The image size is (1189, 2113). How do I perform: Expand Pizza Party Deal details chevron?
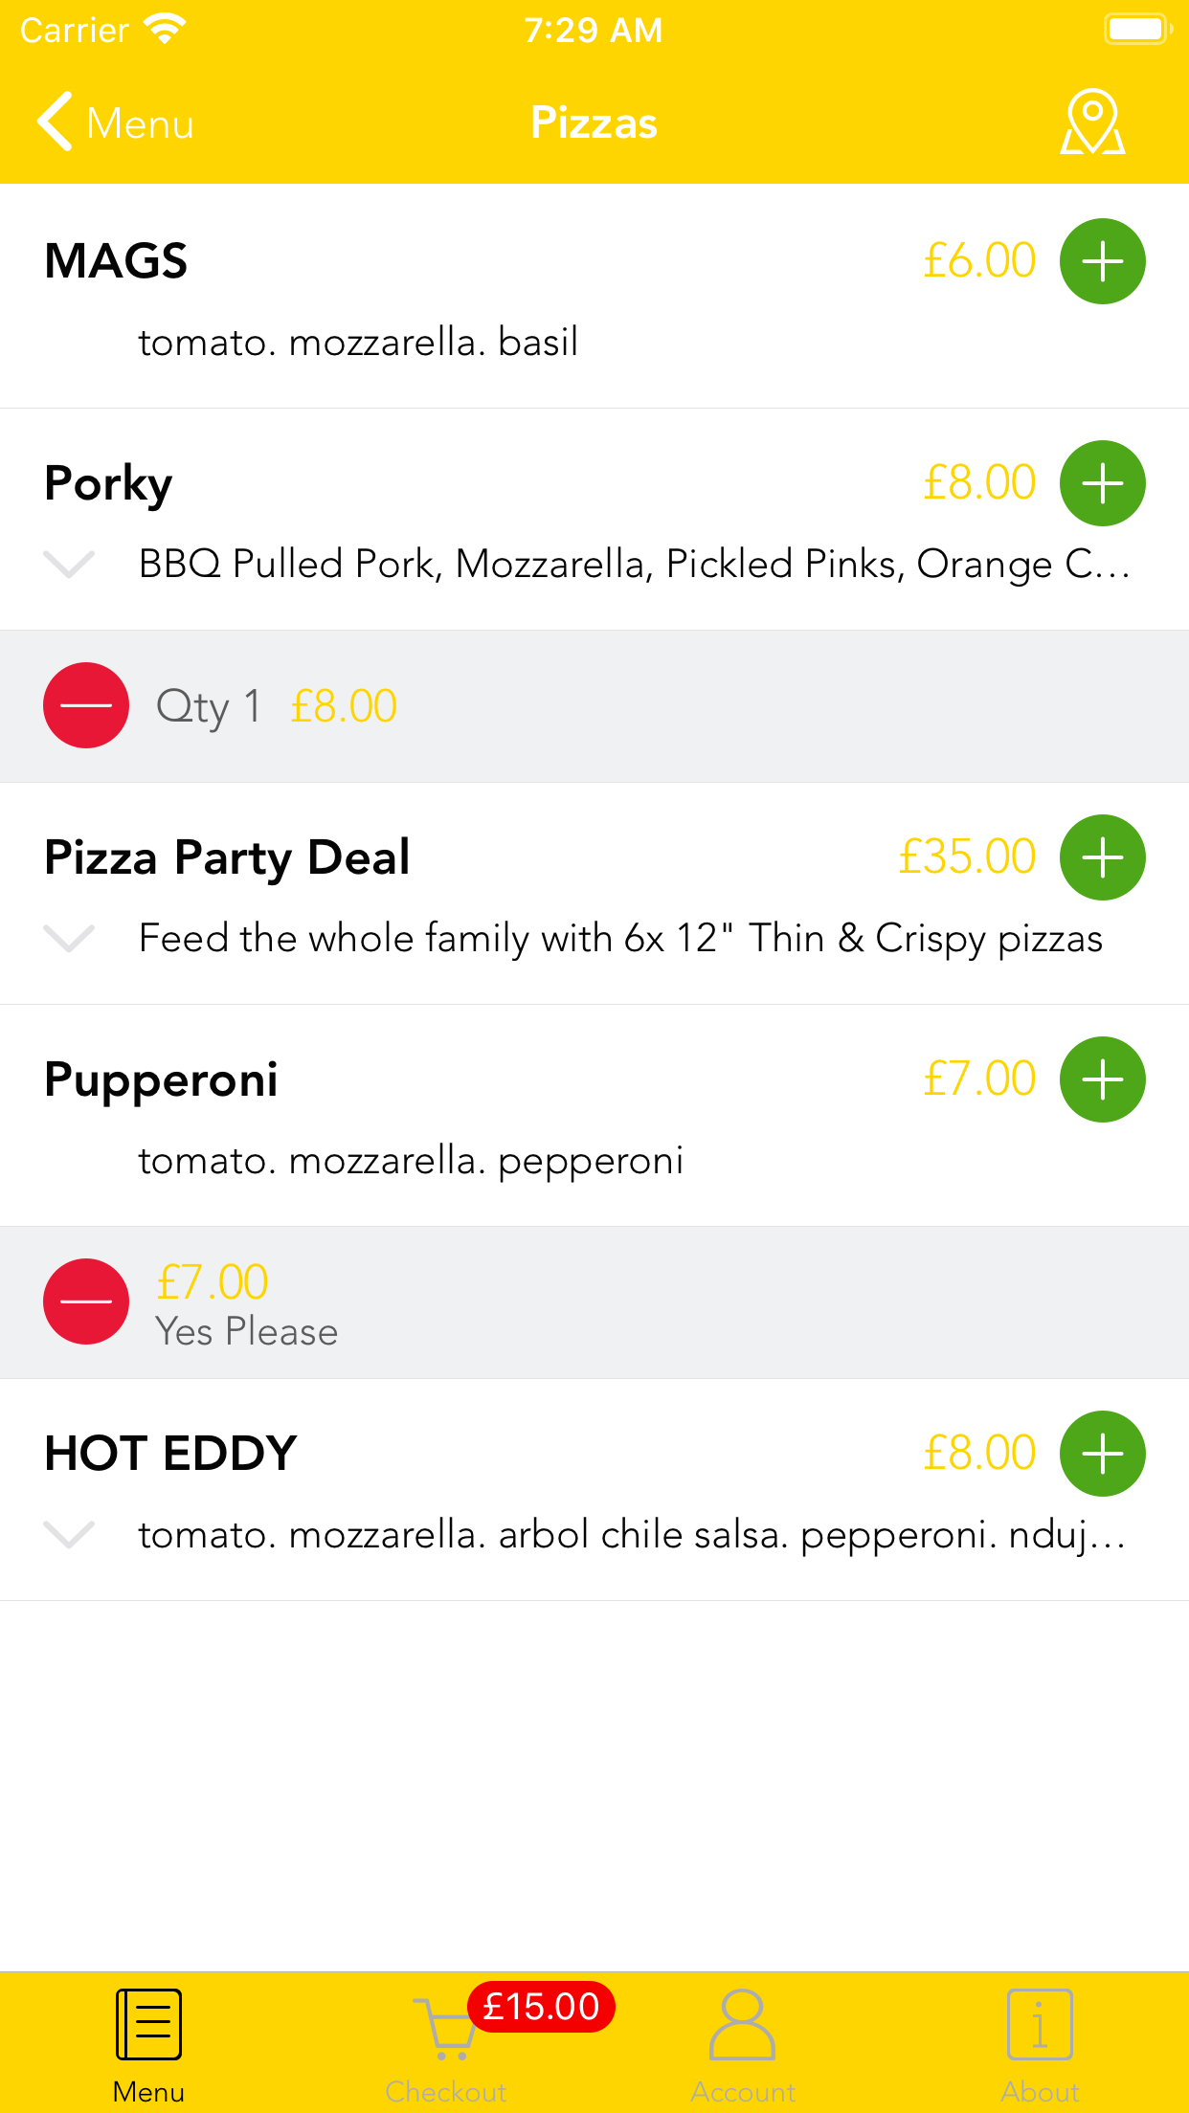click(x=69, y=939)
